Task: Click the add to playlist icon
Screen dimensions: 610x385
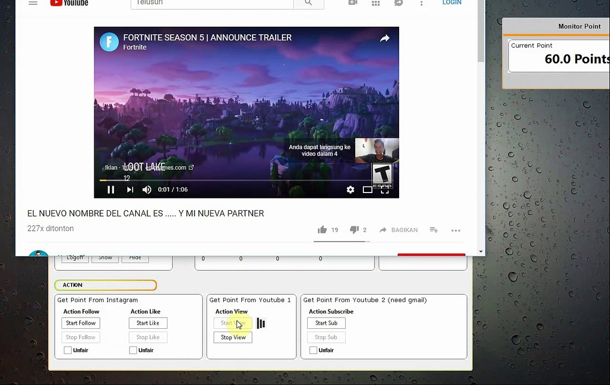Action: point(434,230)
